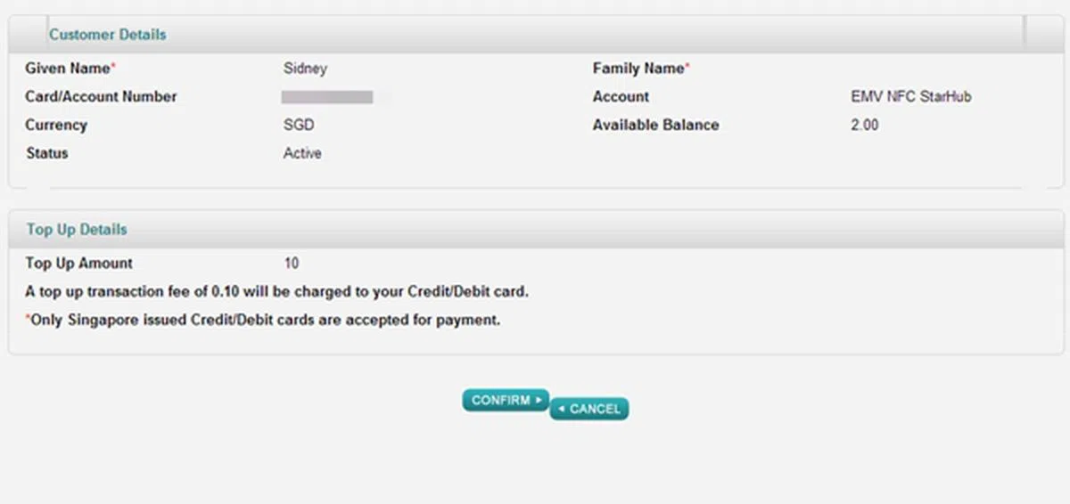Click the Top Up Amount label
The height and width of the screenshot is (504, 1070).
pos(78,264)
